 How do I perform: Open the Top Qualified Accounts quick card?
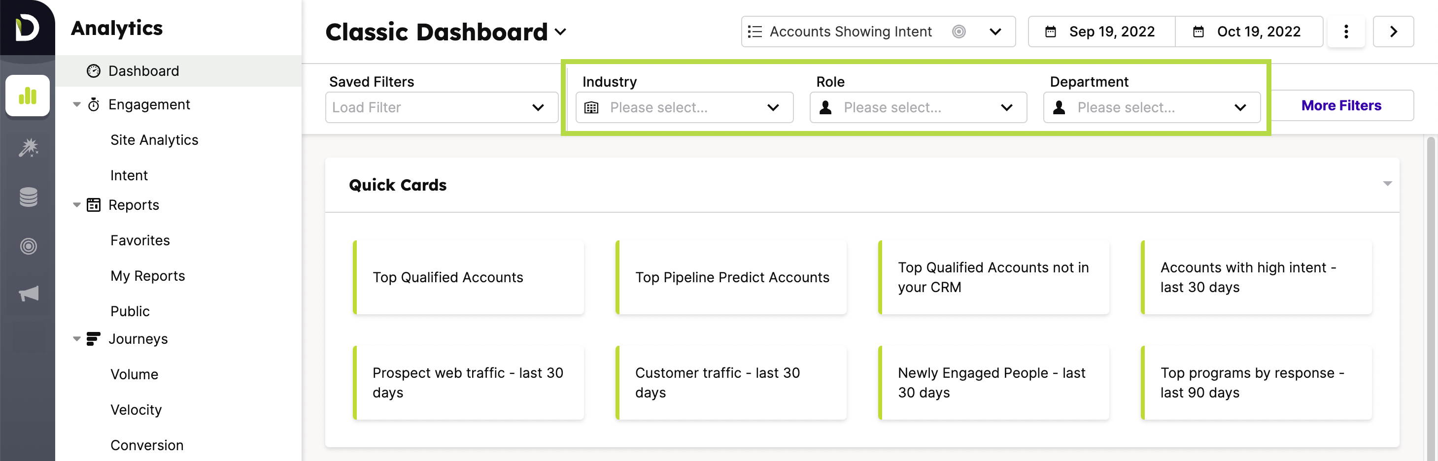coord(469,277)
